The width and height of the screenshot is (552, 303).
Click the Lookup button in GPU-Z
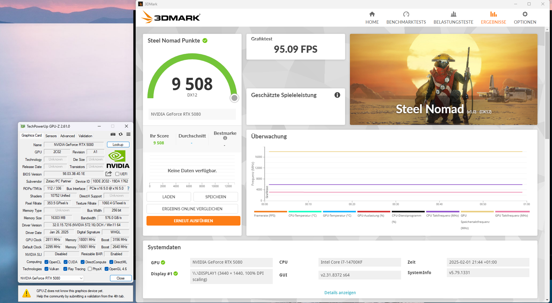click(118, 145)
